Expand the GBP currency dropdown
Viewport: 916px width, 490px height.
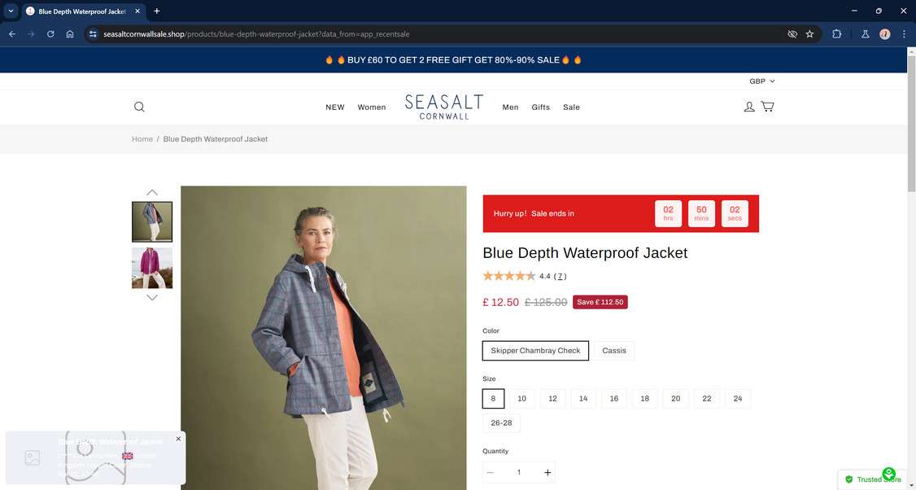coord(761,81)
